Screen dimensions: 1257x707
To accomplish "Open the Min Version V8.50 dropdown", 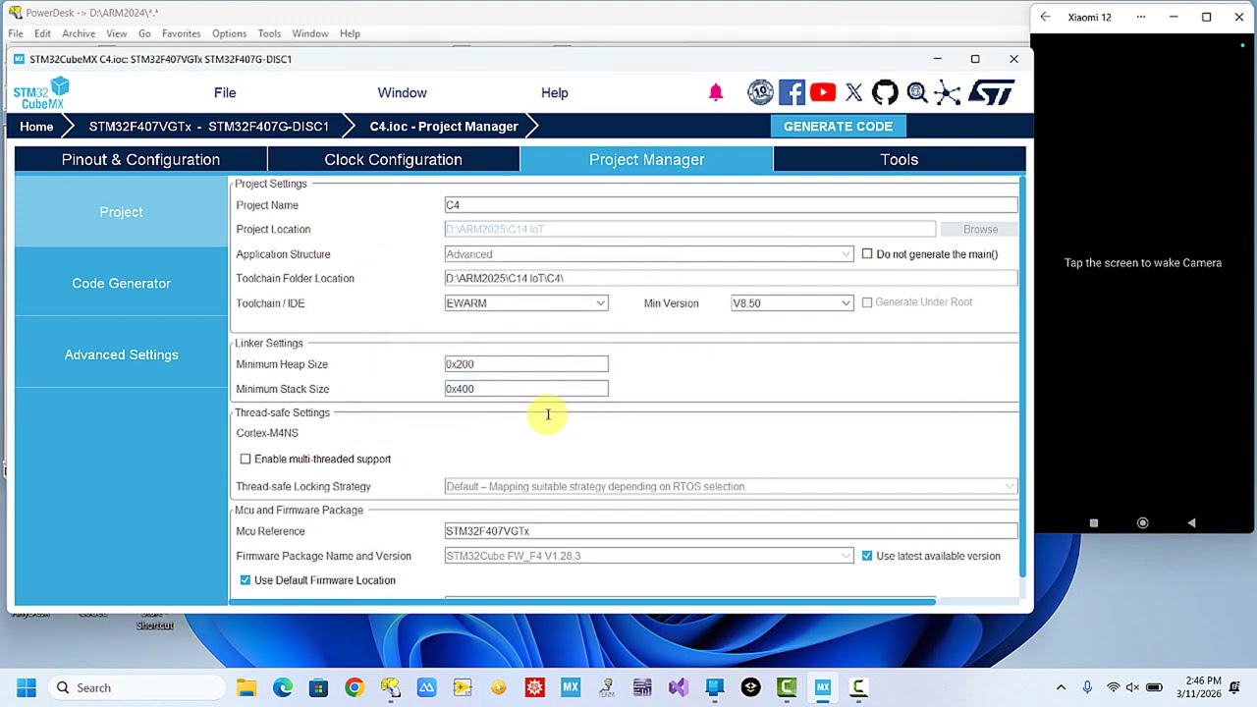I will pos(792,303).
